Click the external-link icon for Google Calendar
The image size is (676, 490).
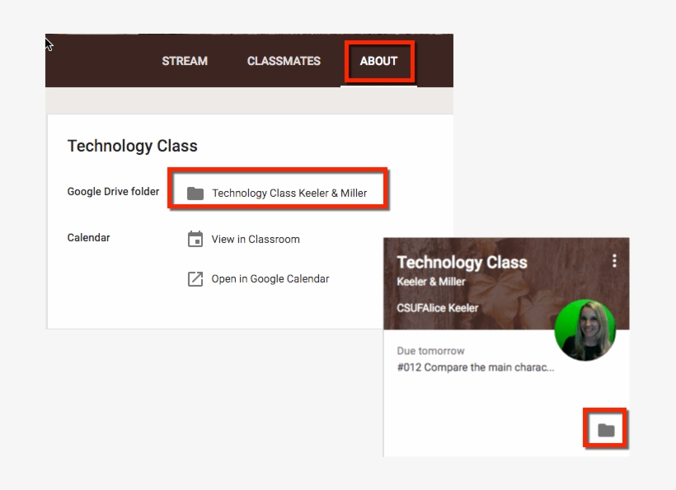tap(195, 278)
